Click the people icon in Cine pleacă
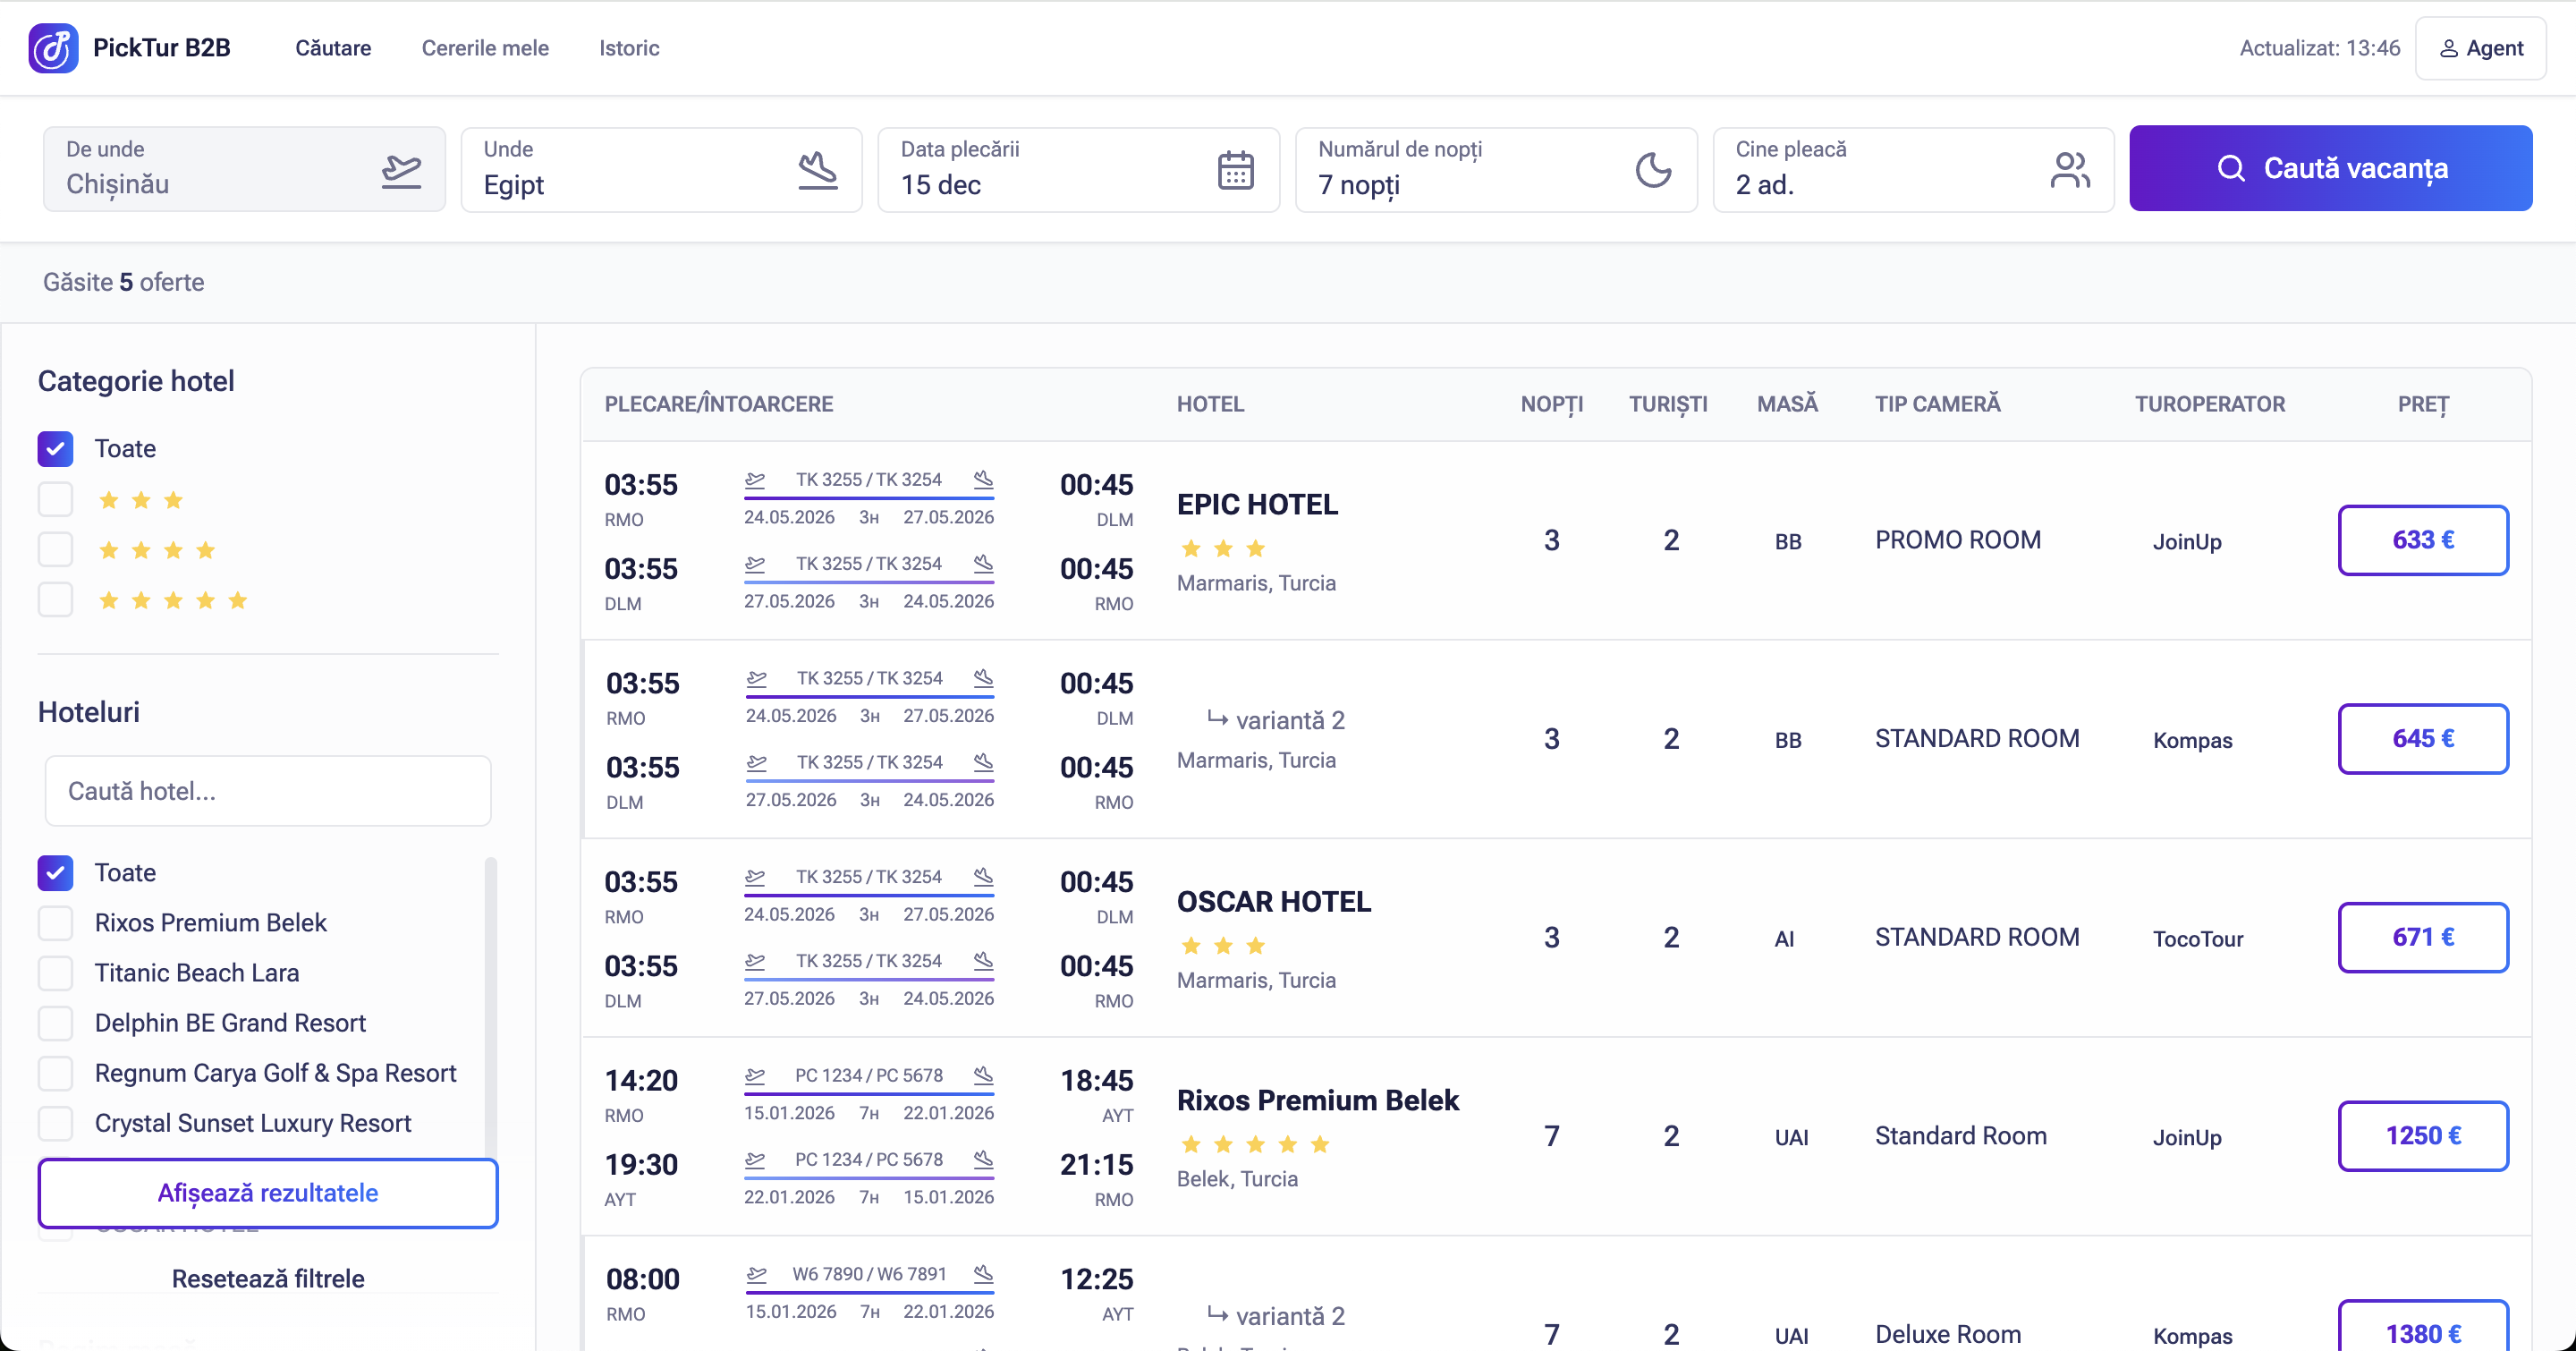 (2069, 170)
